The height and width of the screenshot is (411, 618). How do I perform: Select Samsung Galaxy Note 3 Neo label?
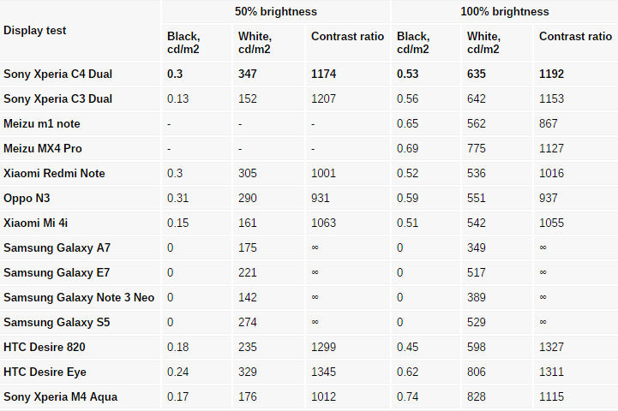point(79,297)
